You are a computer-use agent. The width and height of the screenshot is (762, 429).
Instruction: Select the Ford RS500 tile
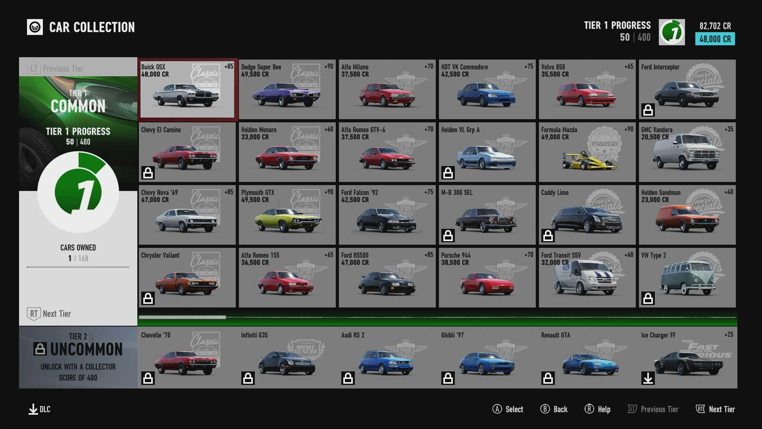387,278
